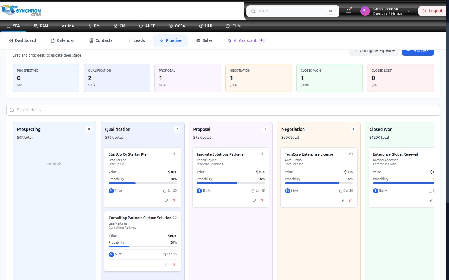Click the Add Deal button

pyautogui.click(x=418, y=51)
